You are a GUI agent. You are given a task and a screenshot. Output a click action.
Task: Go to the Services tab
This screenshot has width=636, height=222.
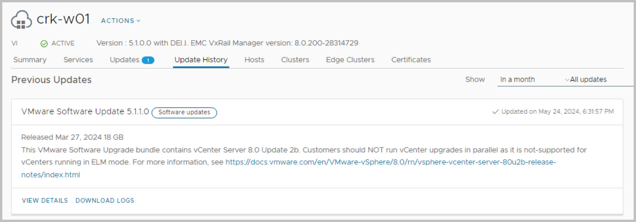(78, 60)
